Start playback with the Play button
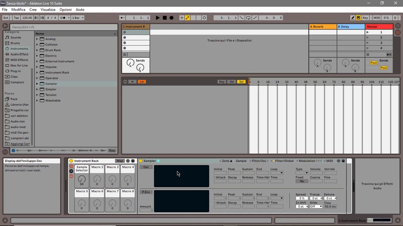 point(158,18)
